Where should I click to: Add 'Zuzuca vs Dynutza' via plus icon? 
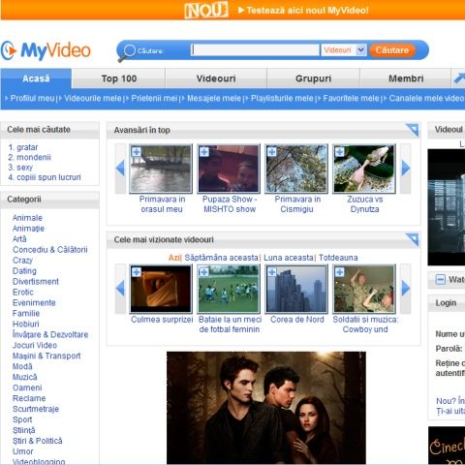[x=340, y=151]
